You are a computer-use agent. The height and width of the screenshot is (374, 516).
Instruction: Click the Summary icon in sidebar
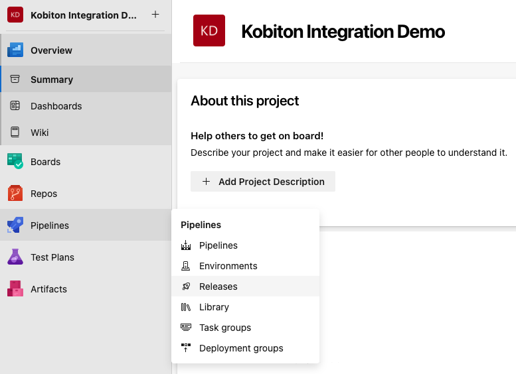click(15, 79)
